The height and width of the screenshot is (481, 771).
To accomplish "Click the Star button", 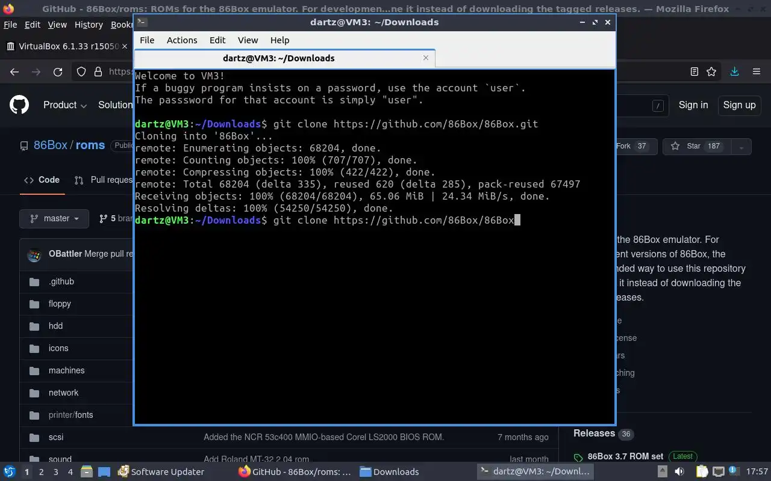I will [x=697, y=146].
